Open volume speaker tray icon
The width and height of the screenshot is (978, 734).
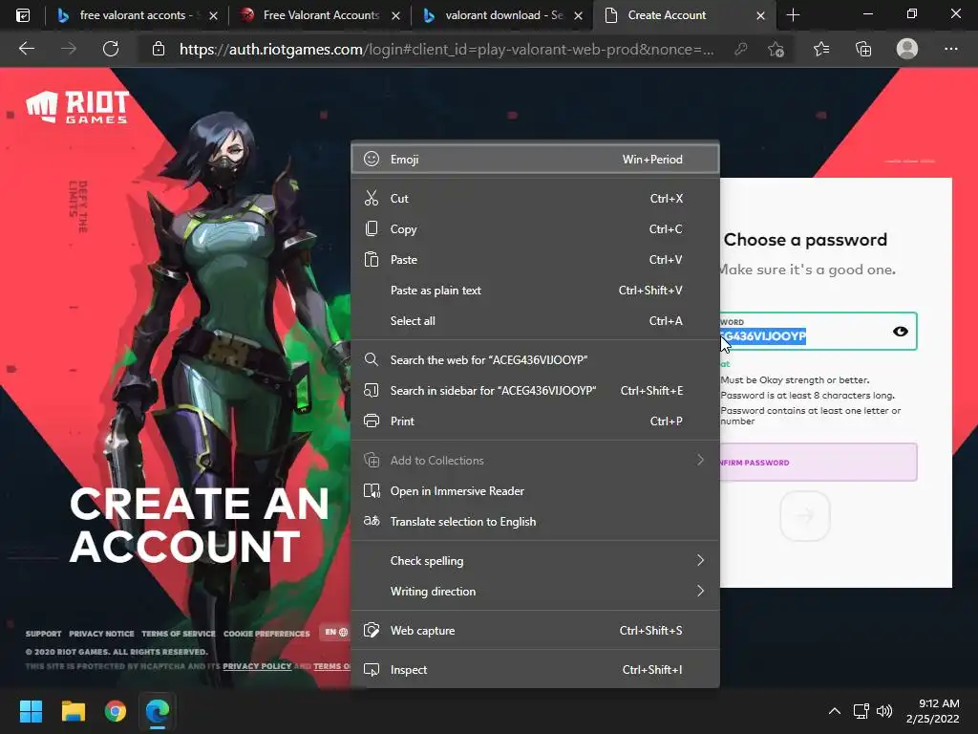(x=883, y=711)
